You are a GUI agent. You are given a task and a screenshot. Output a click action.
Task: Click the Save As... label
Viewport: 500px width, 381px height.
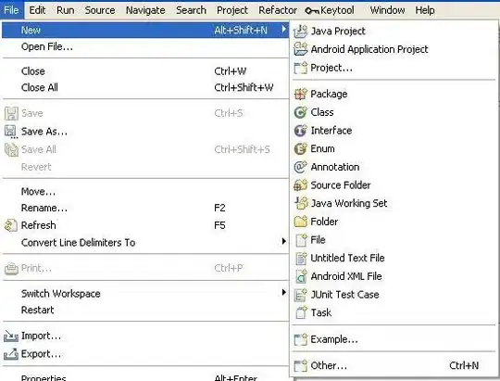(44, 132)
